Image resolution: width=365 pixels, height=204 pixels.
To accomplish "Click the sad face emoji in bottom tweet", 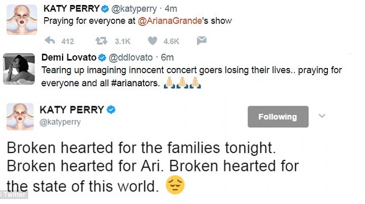I will tap(175, 185).
